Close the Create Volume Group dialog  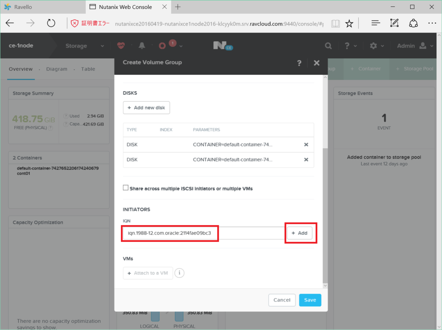click(316, 63)
